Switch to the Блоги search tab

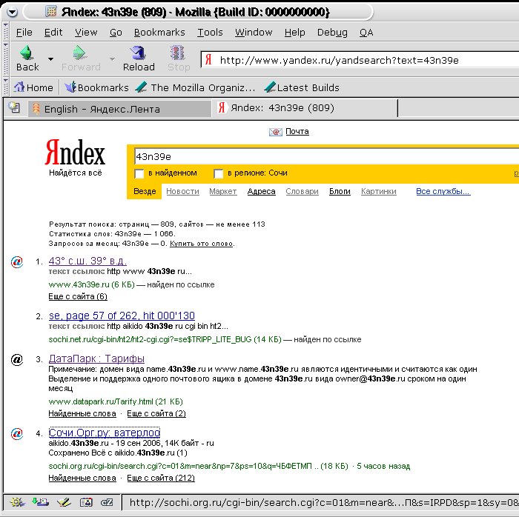[x=340, y=191]
